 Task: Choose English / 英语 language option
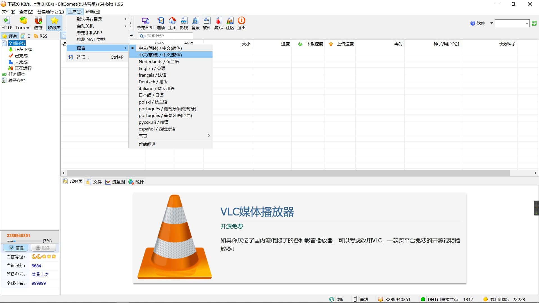click(152, 68)
